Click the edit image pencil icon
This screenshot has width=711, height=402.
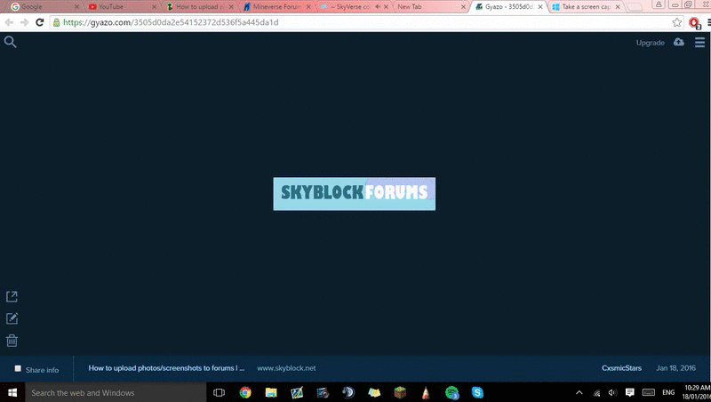[12, 318]
